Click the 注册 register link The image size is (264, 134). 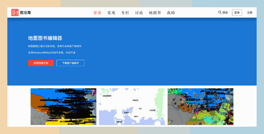point(249,13)
